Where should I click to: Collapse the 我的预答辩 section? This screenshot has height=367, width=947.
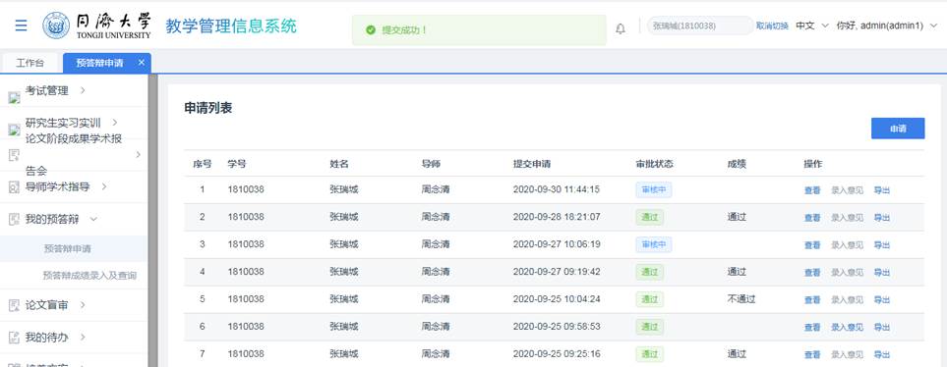(93, 219)
